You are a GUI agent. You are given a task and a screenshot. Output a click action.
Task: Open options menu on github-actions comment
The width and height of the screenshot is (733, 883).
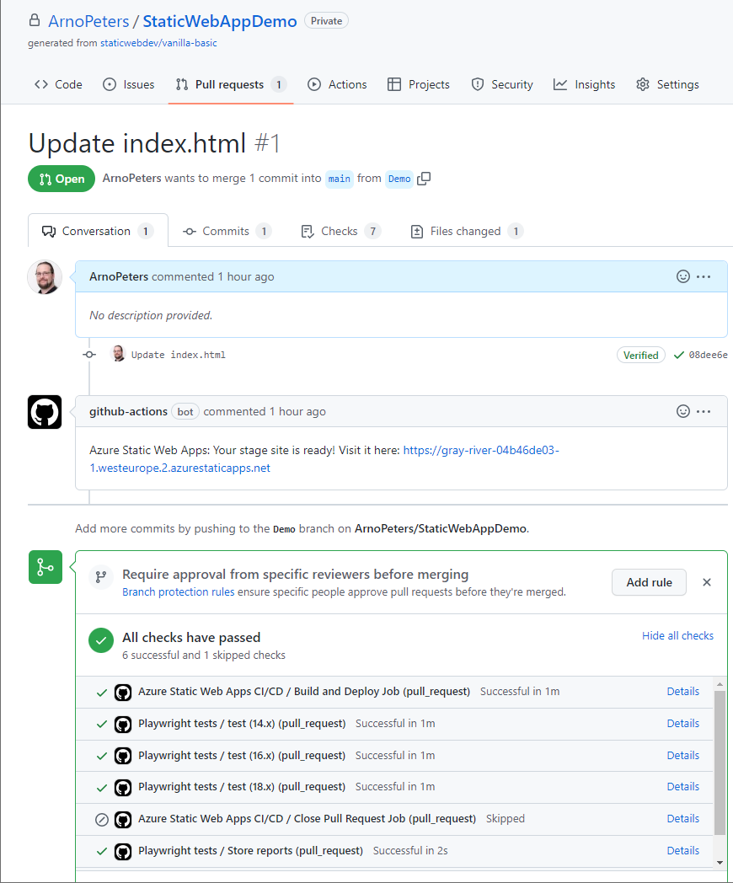[704, 411]
